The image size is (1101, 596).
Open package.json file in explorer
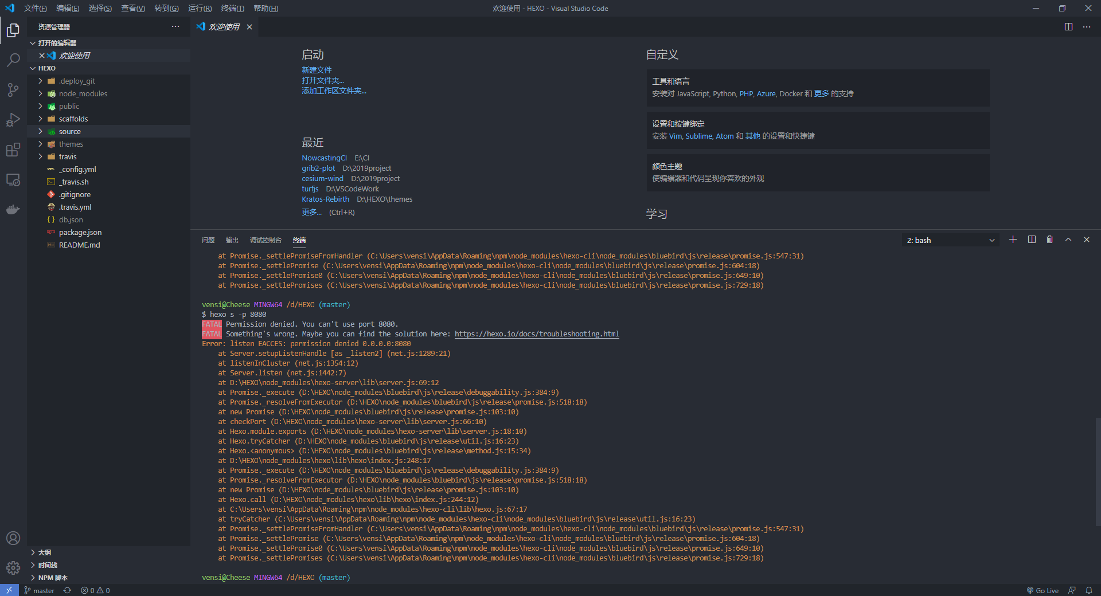108,232
